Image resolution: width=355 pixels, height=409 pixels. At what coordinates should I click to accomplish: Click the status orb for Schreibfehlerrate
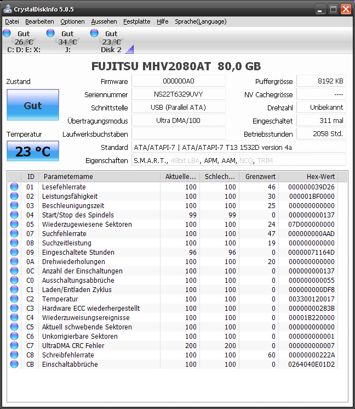(14, 355)
